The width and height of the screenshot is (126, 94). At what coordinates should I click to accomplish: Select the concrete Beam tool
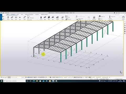pyautogui.click(x=45, y=18)
